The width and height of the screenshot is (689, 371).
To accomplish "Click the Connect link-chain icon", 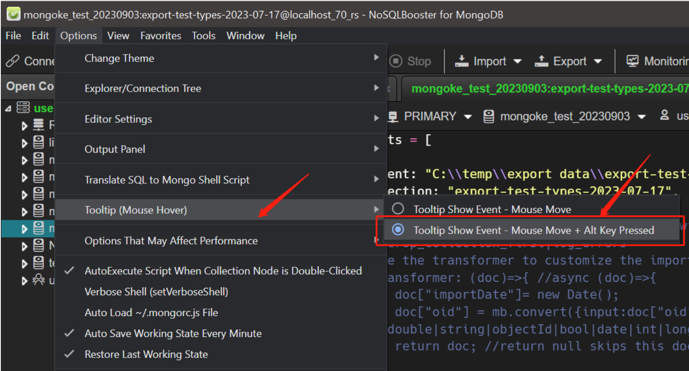I will (x=13, y=61).
